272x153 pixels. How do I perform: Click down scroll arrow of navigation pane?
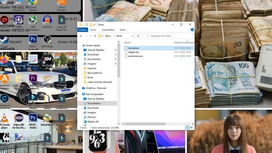[x=119, y=124]
